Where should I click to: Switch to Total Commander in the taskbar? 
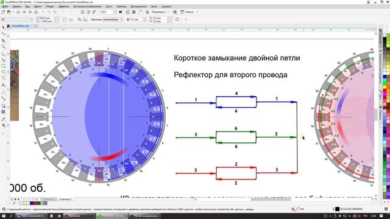(x=31, y=216)
